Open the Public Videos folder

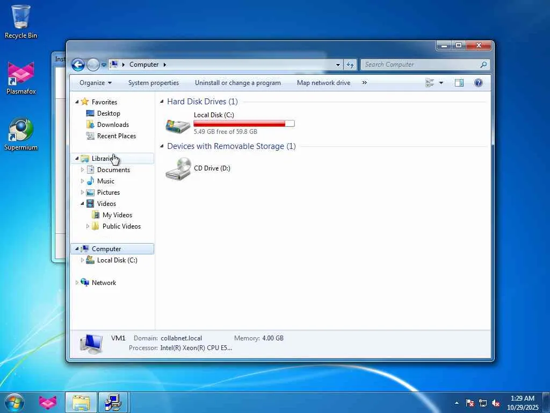(x=121, y=226)
